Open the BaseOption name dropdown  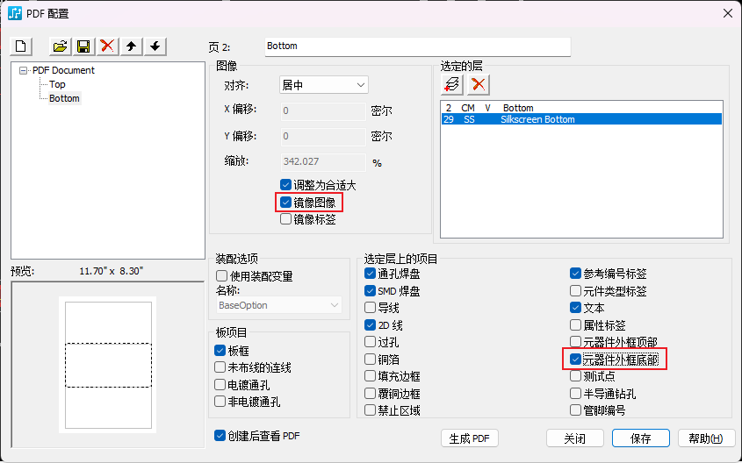pos(279,305)
